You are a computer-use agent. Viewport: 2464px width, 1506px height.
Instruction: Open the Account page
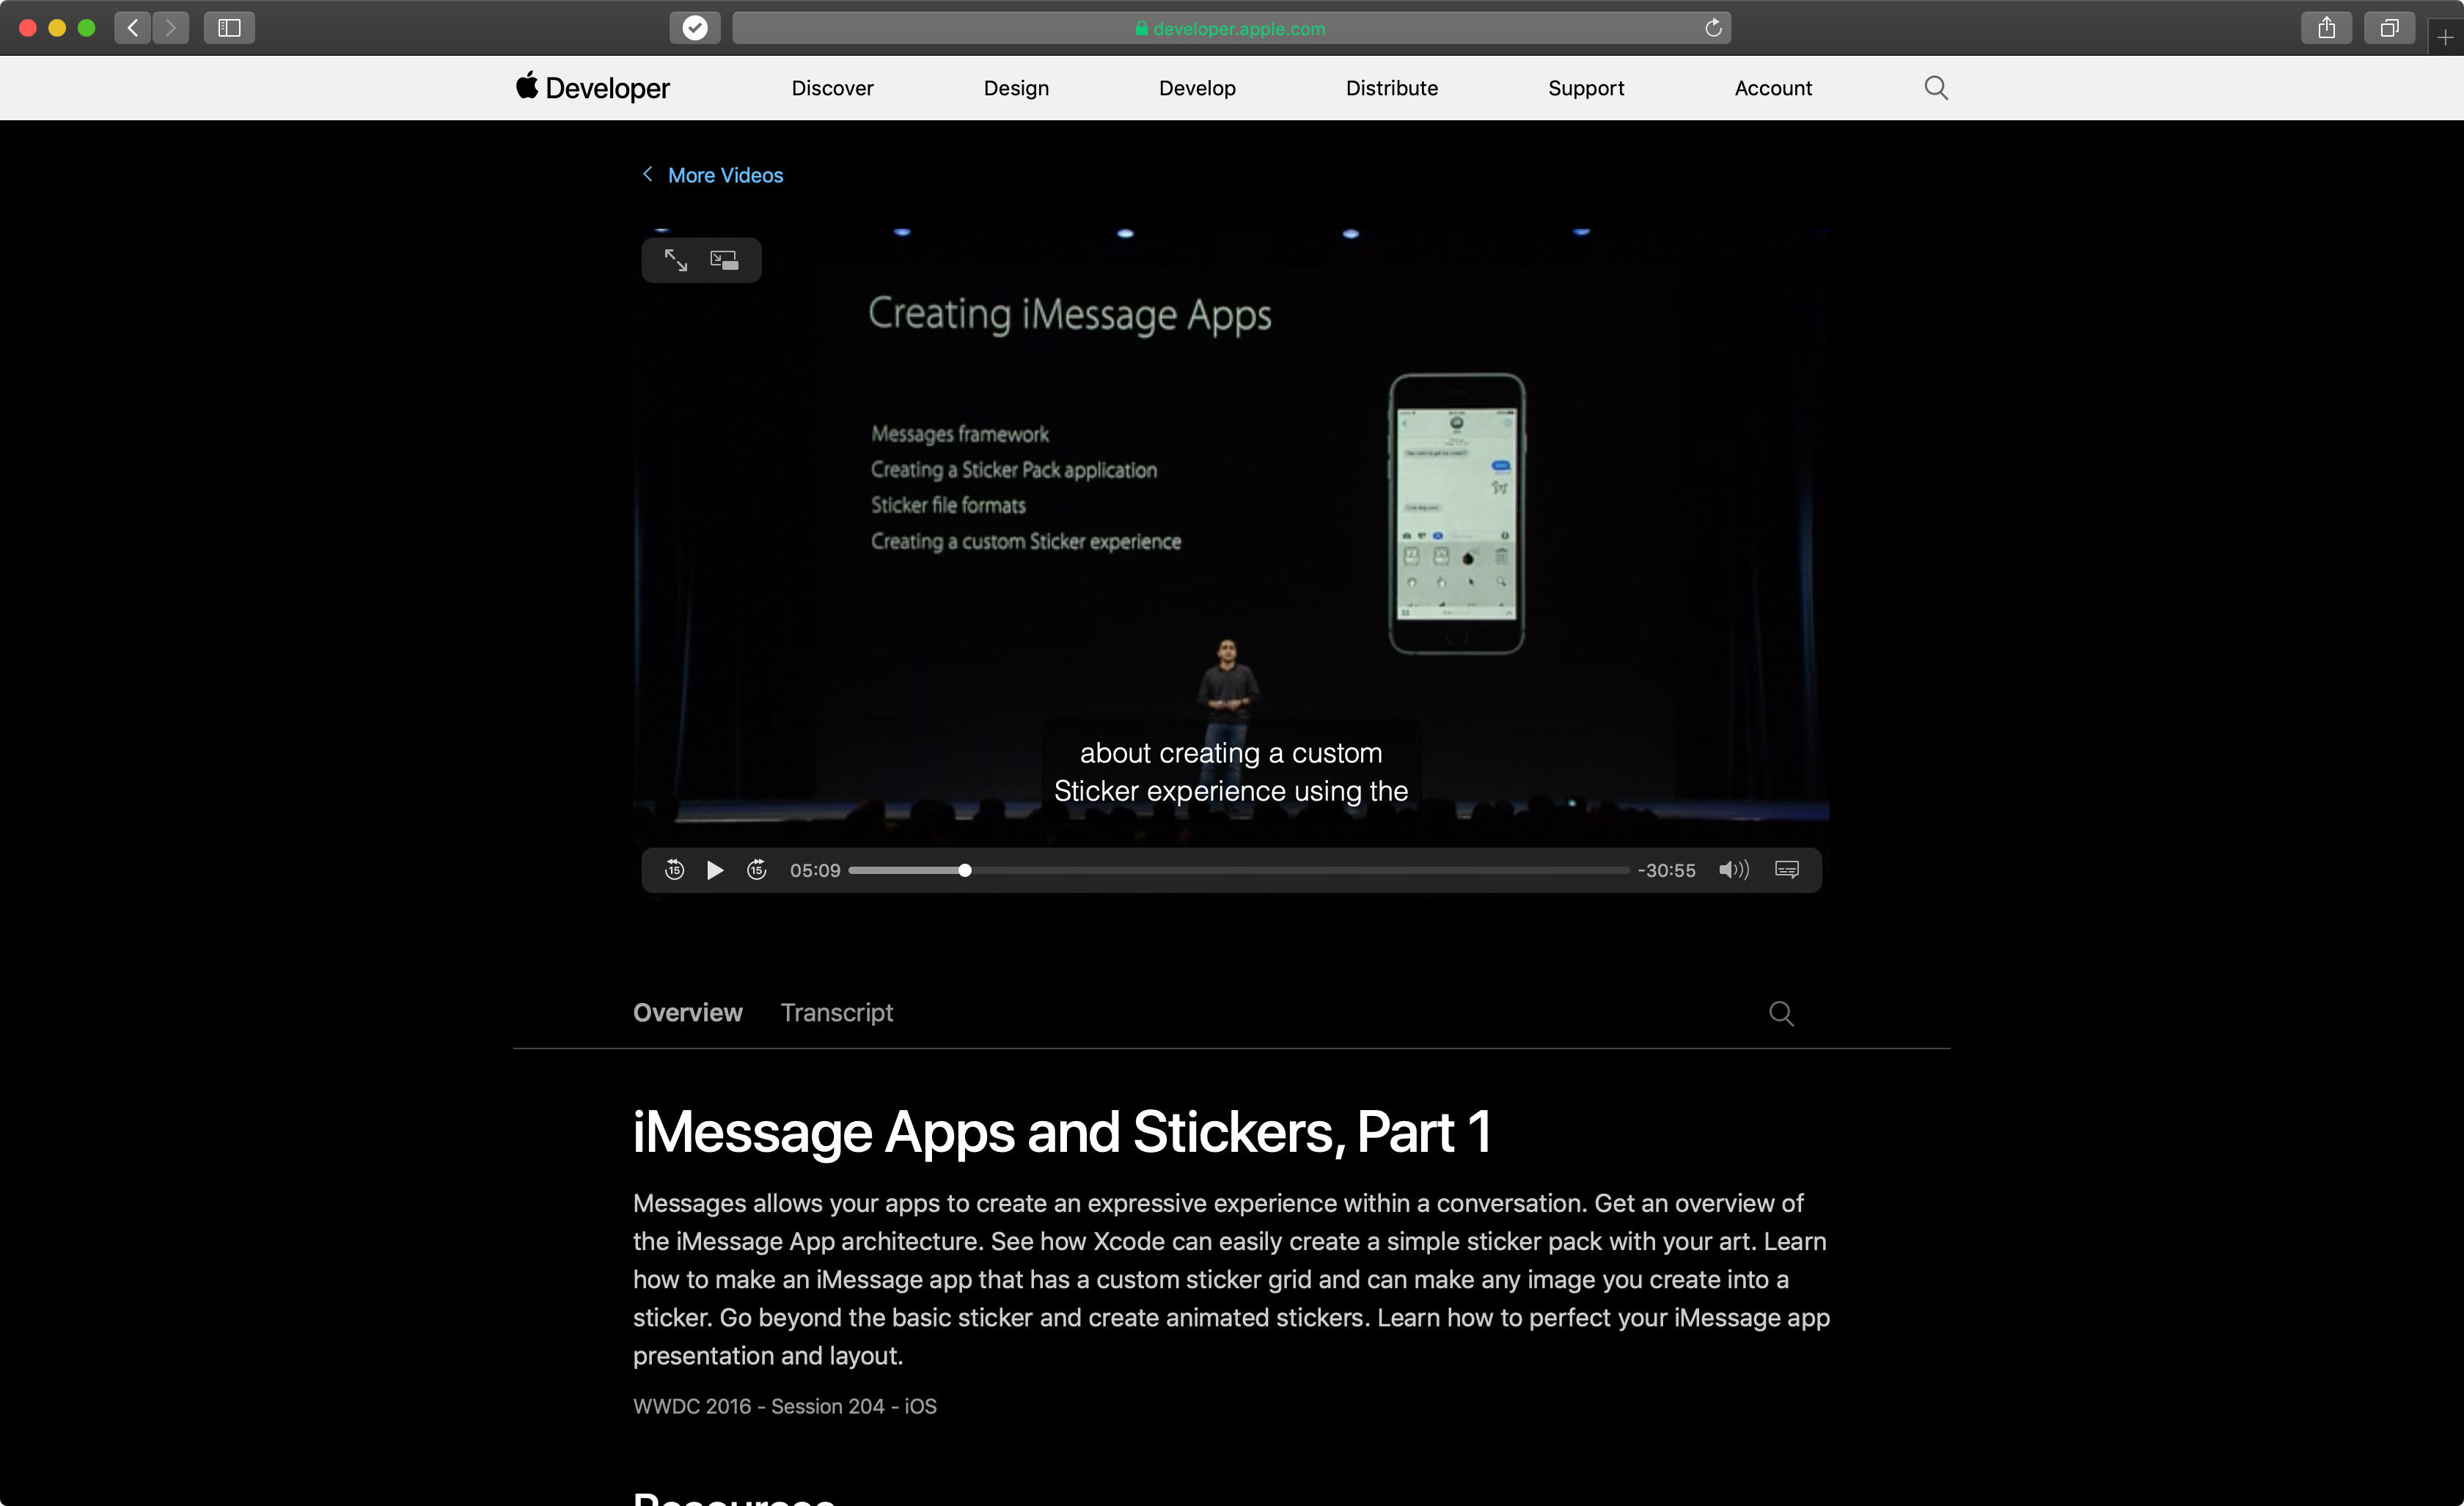[1772, 88]
